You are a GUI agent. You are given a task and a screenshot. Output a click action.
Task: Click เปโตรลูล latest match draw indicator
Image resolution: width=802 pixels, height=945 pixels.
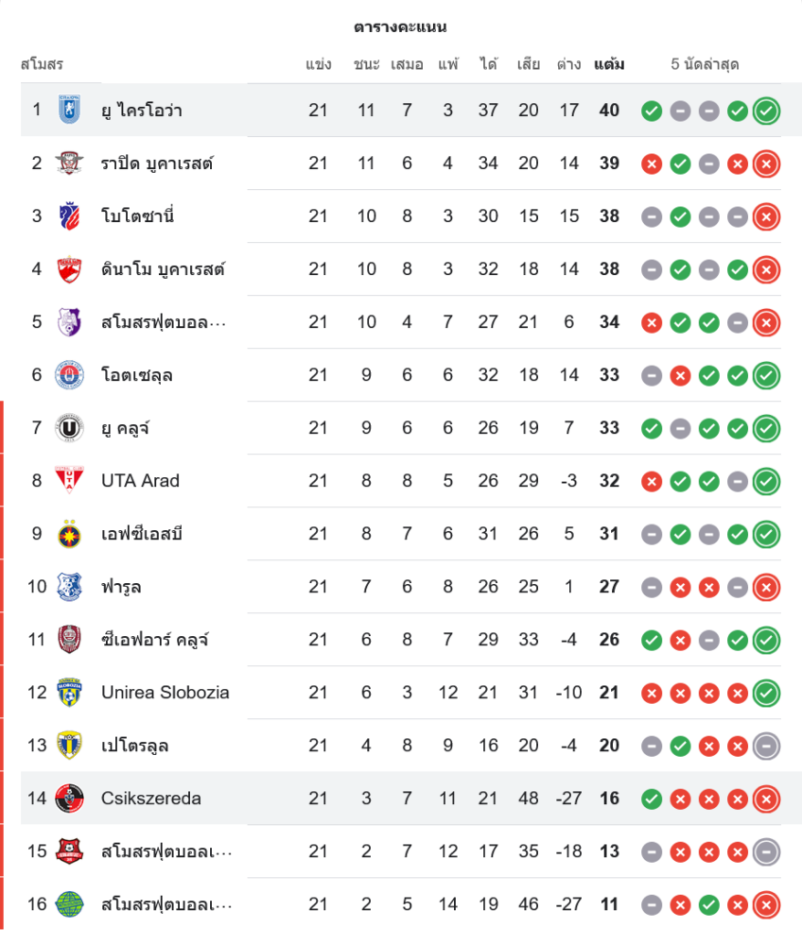point(766,747)
